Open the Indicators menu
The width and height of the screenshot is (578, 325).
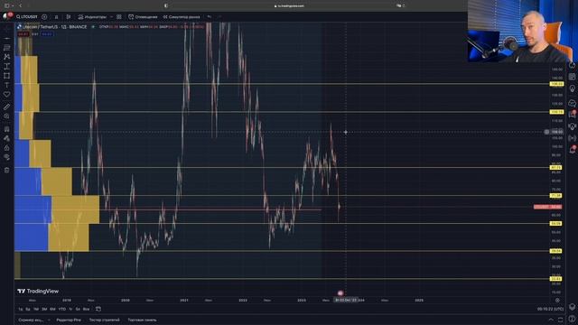tap(92, 17)
